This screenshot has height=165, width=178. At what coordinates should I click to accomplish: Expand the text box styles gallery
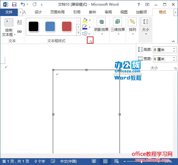(78, 33)
